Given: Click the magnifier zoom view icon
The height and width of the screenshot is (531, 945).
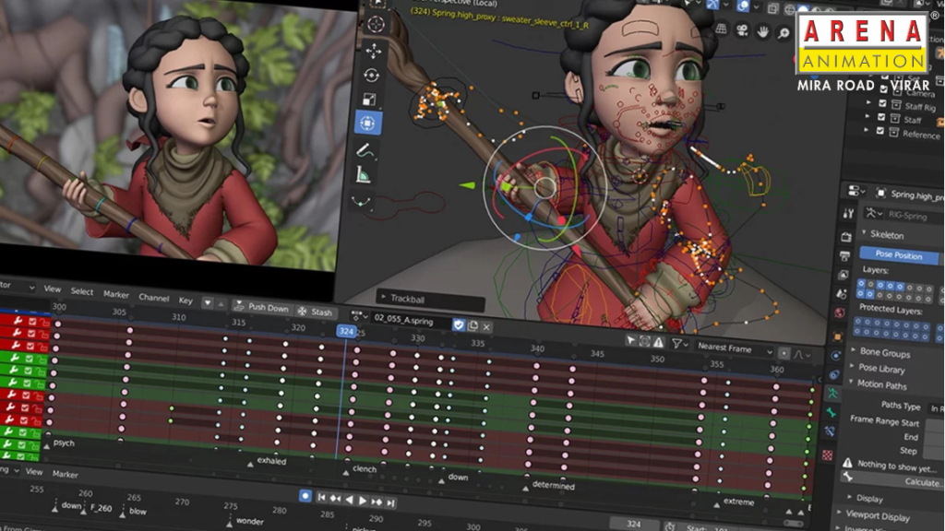Looking at the screenshot, I should coord(783,33).
